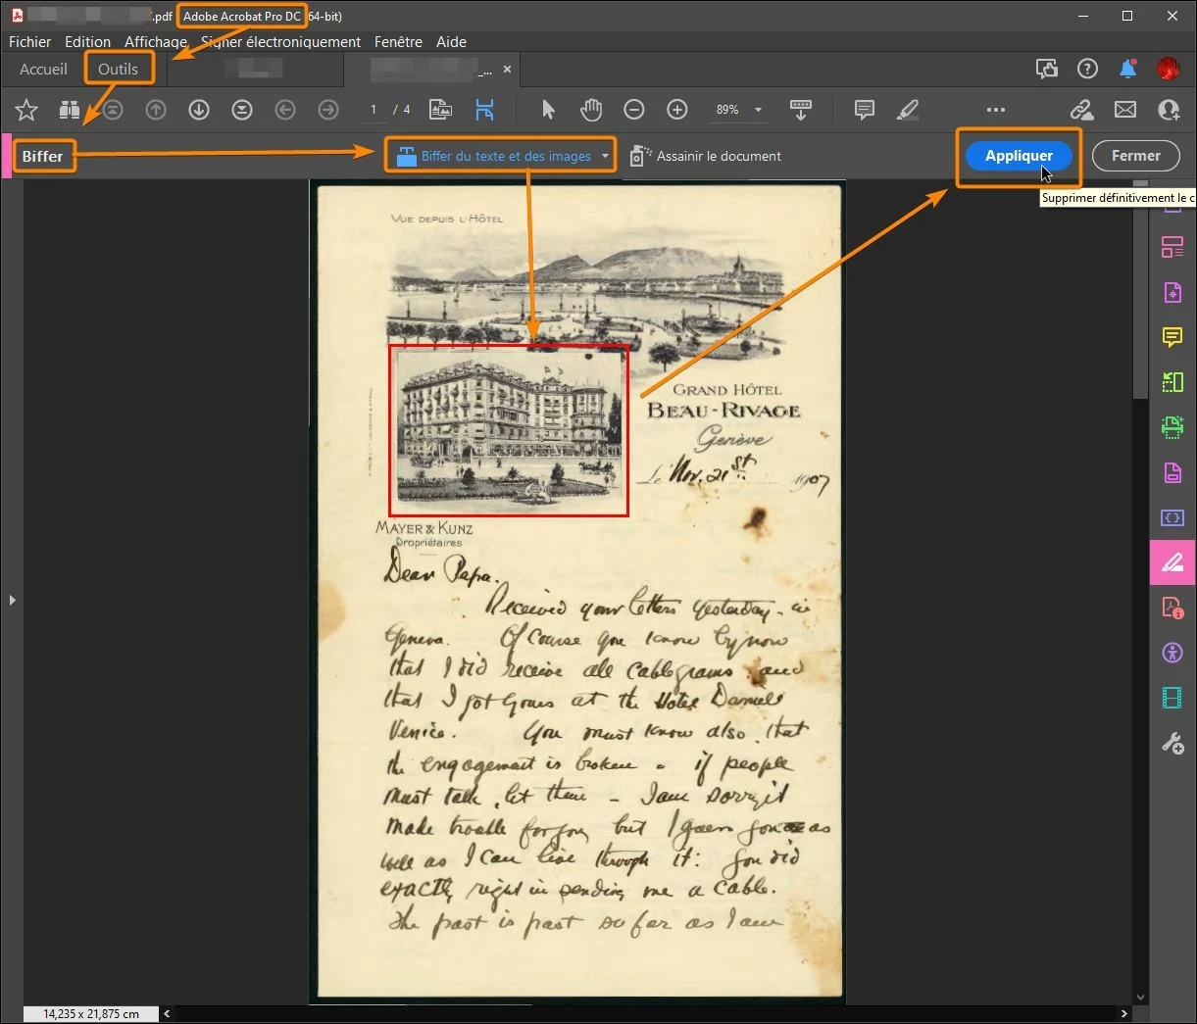Open the wrench more tools sidebar icon

click(x=1172, y=744)
